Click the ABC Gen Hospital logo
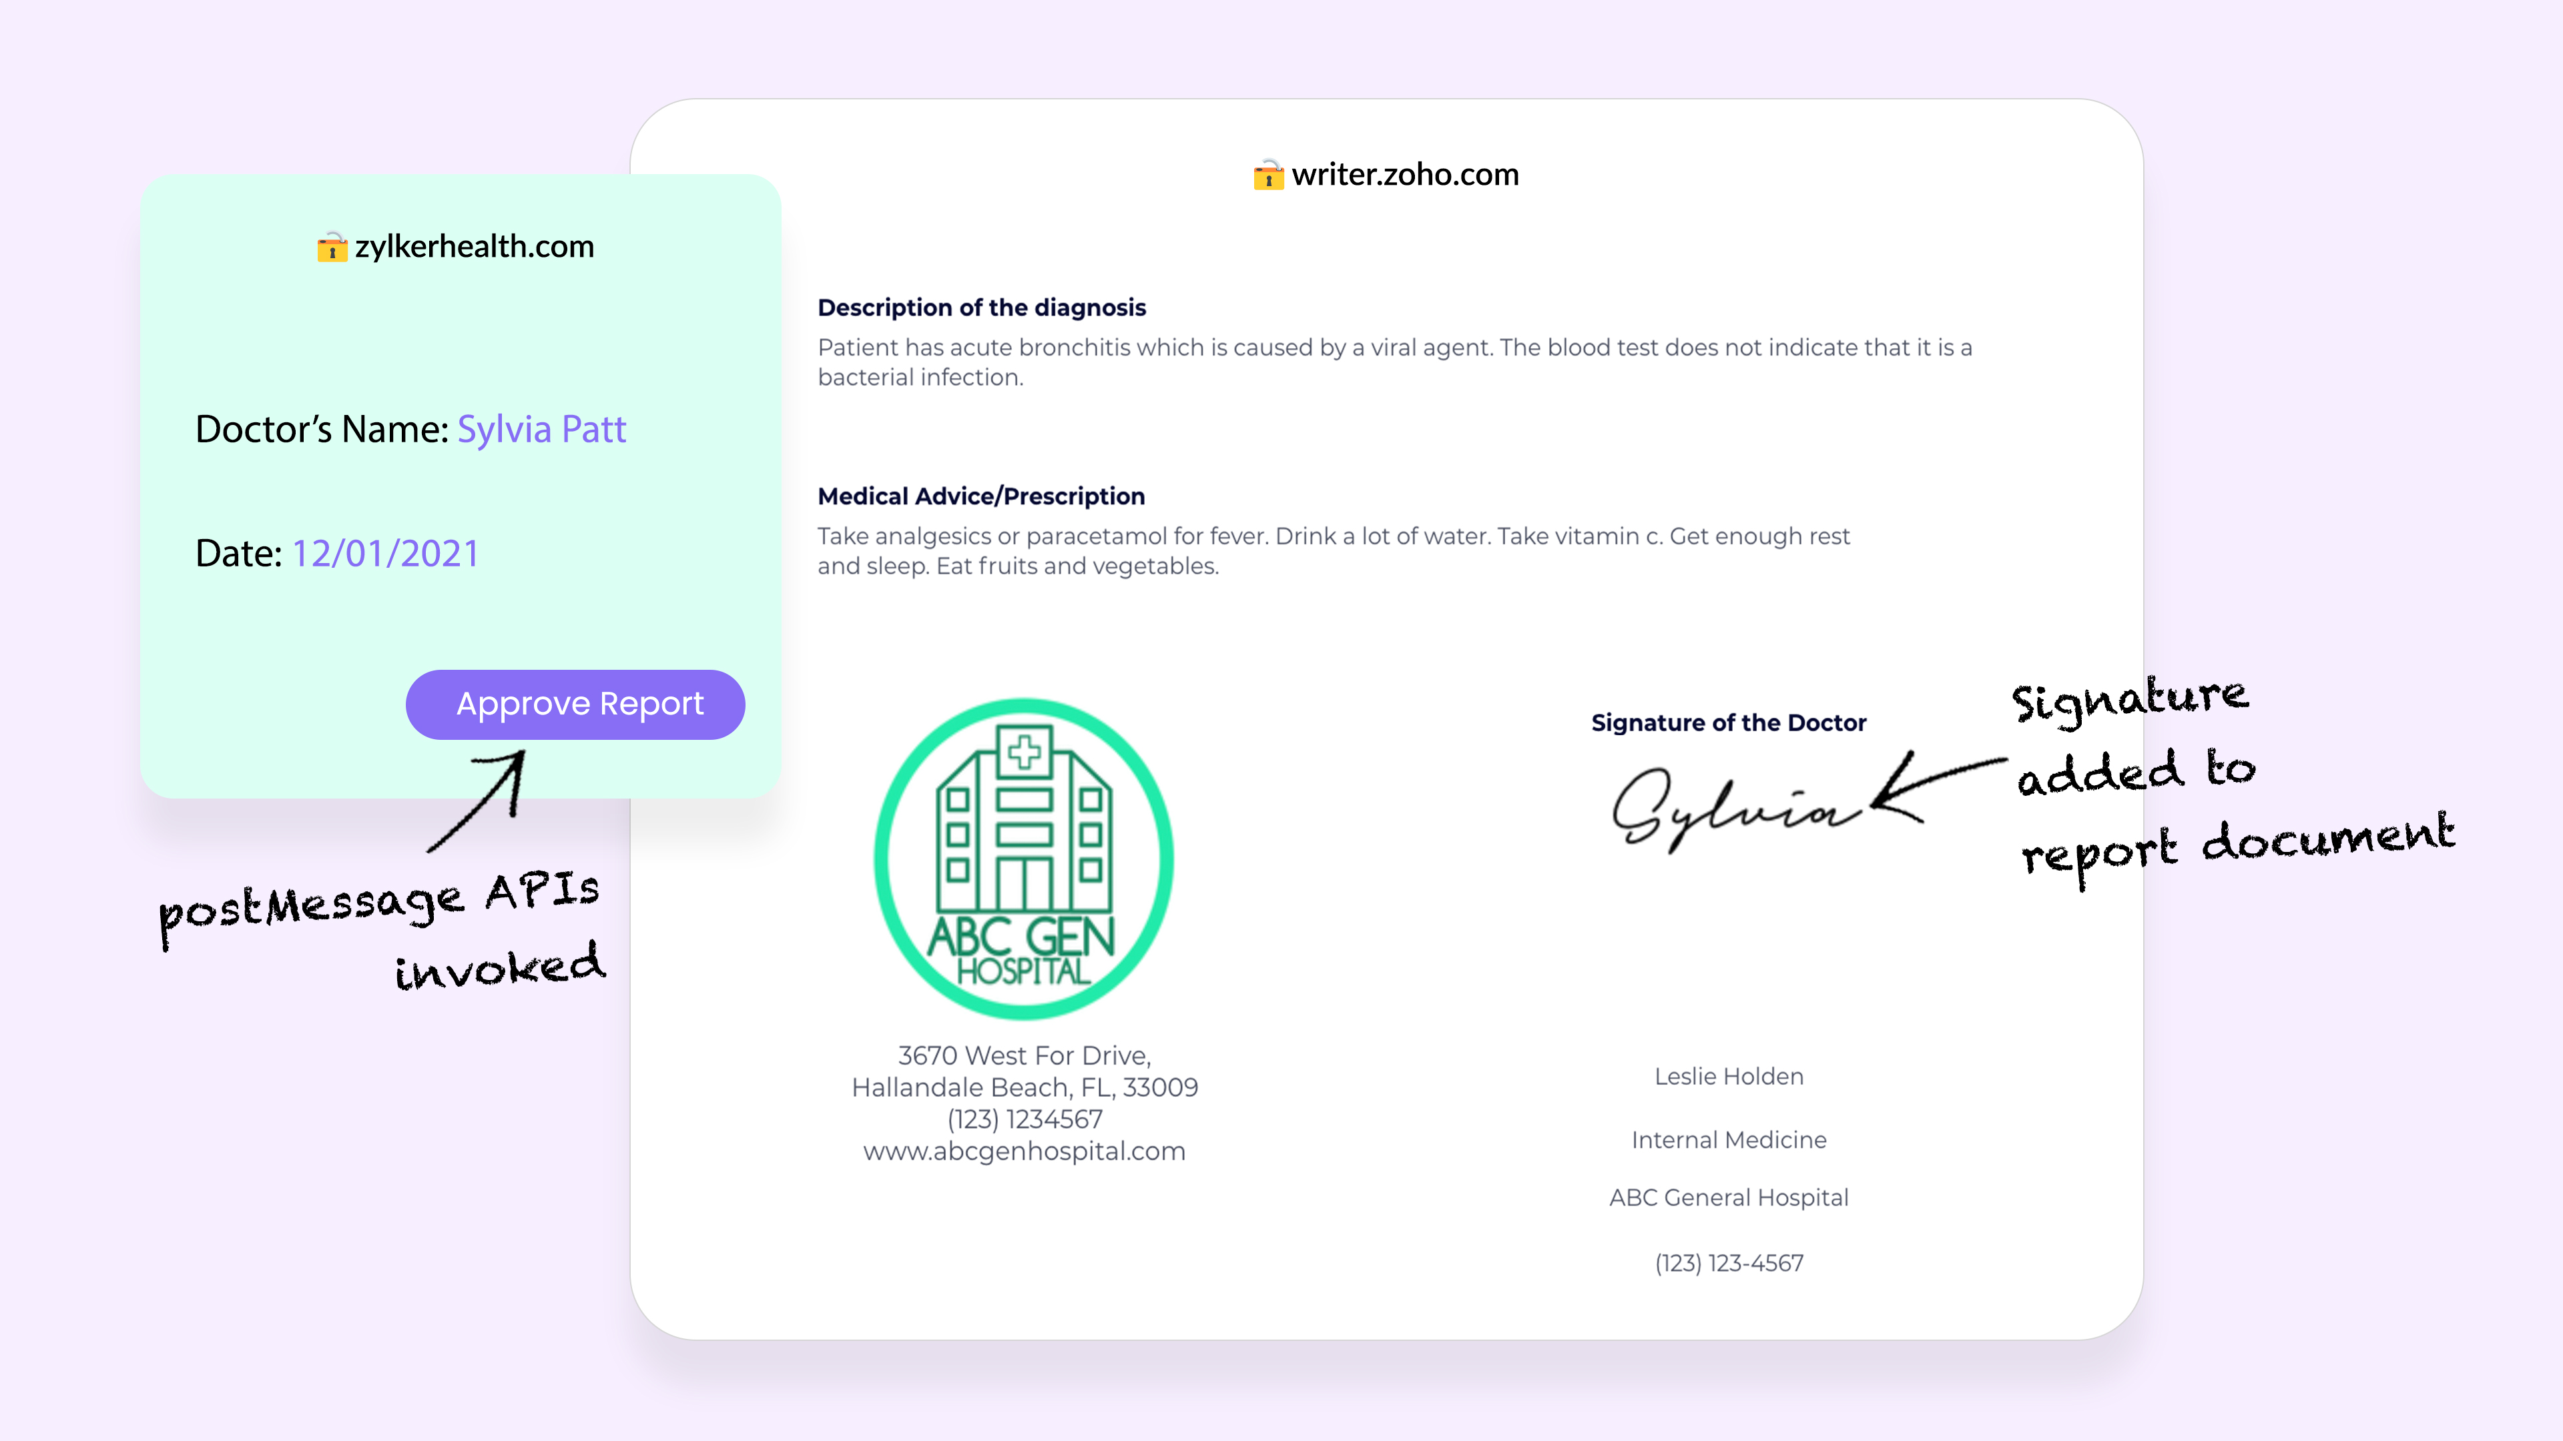This screenshot has height=1441, width=2563. click(1024, 858)
